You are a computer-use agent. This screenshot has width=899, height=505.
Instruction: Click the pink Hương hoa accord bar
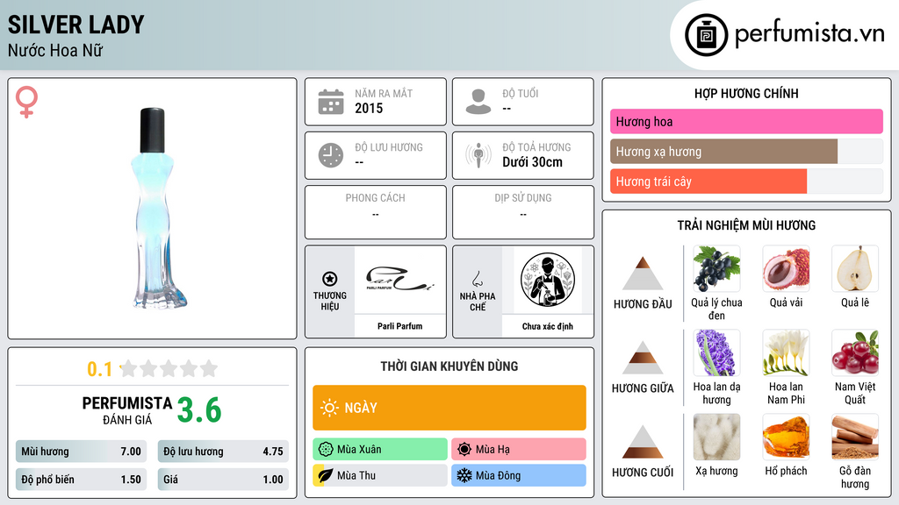[746, 121]
